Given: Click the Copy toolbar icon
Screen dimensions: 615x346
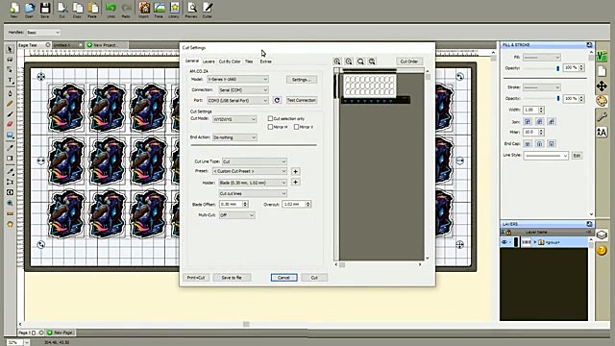Looking at the screenshot, I should point(77,10).
